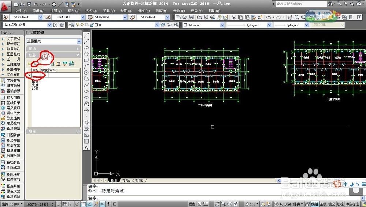The height and width of the screenshot is (207, 366).
Task: Click 批量转旧 in Tianzheng sidebar
Action: click(x=11, y=151)
